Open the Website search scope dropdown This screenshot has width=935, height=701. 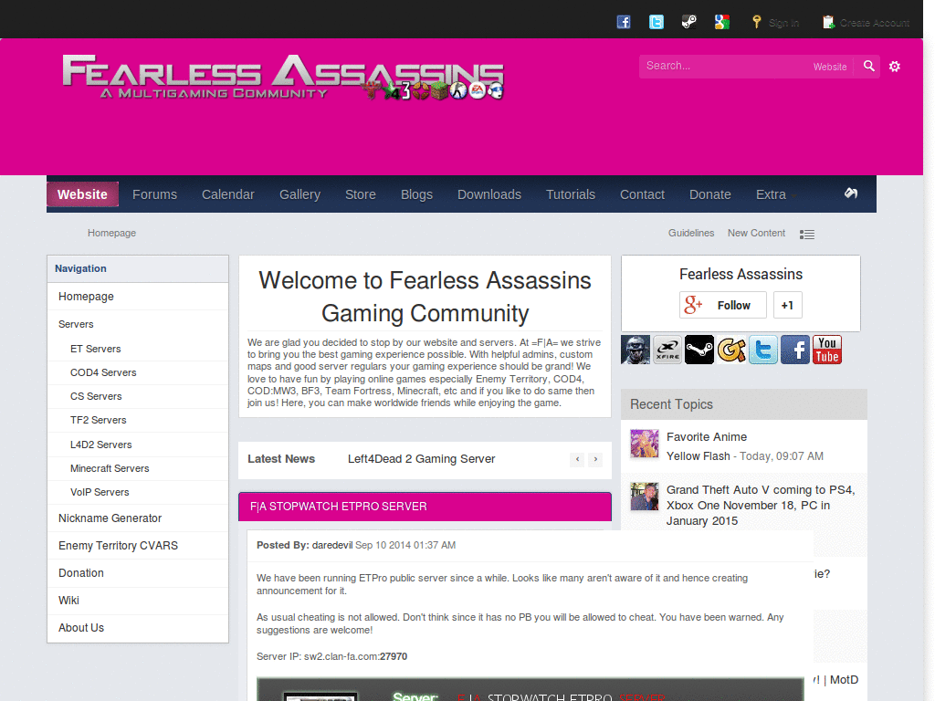(x=830, y=67)
